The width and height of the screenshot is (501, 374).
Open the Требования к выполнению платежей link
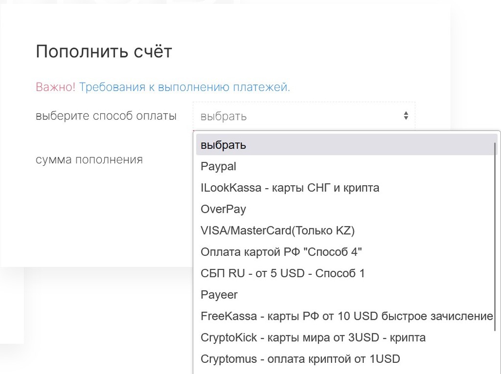point(184,88)
